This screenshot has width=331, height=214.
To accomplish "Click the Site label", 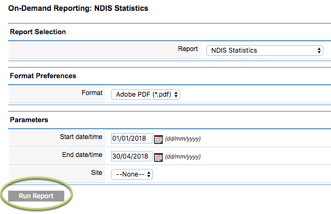I will click(x=97, y=173).
